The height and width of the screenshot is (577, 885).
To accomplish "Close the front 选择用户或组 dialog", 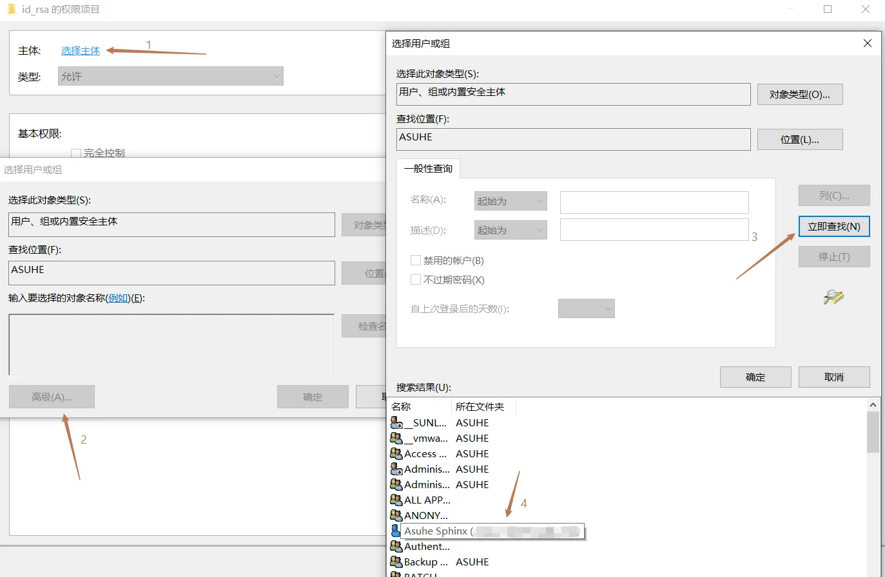I will click(868, 43).
